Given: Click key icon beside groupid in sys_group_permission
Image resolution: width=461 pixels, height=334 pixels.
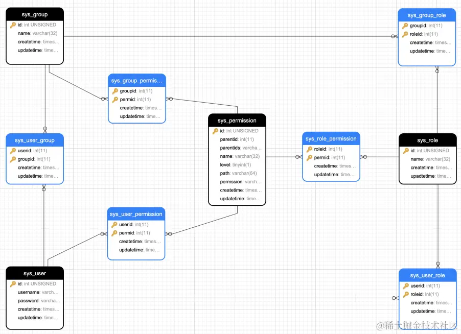Looking at the screenshot, I should (x=116, y=91).
